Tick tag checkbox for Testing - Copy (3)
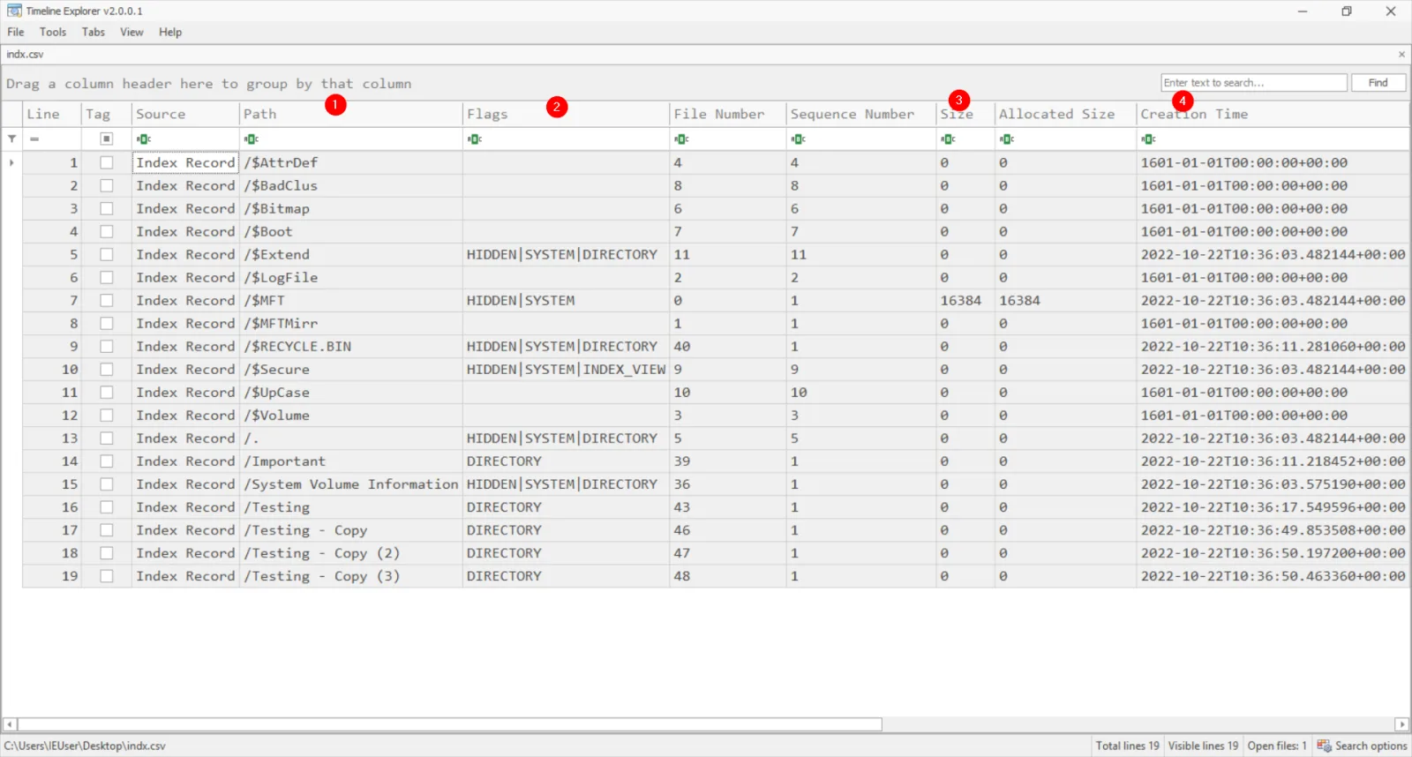 click(107, 575)
